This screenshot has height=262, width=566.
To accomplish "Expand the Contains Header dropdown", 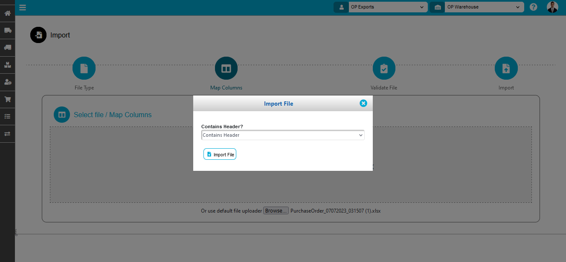I will [x=283, y=135].
